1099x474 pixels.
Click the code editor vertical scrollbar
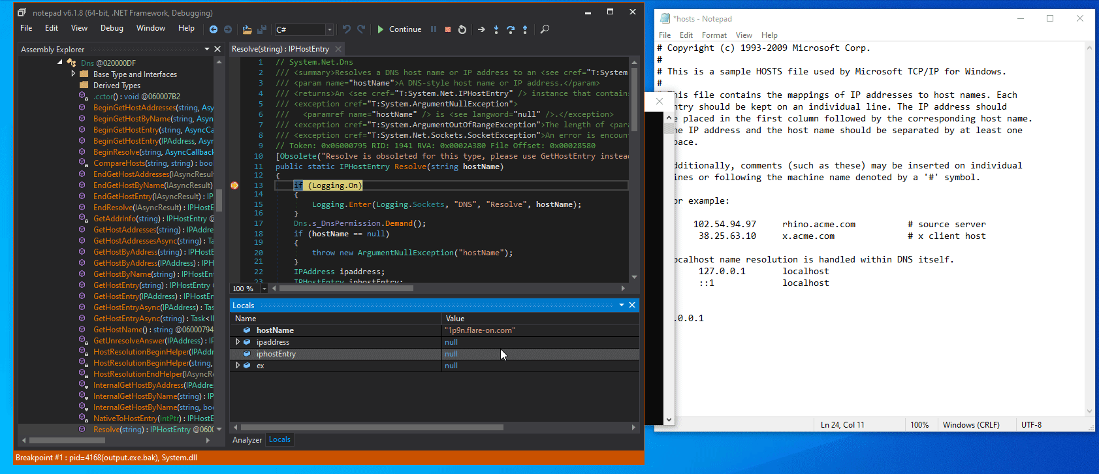point(634,170)
